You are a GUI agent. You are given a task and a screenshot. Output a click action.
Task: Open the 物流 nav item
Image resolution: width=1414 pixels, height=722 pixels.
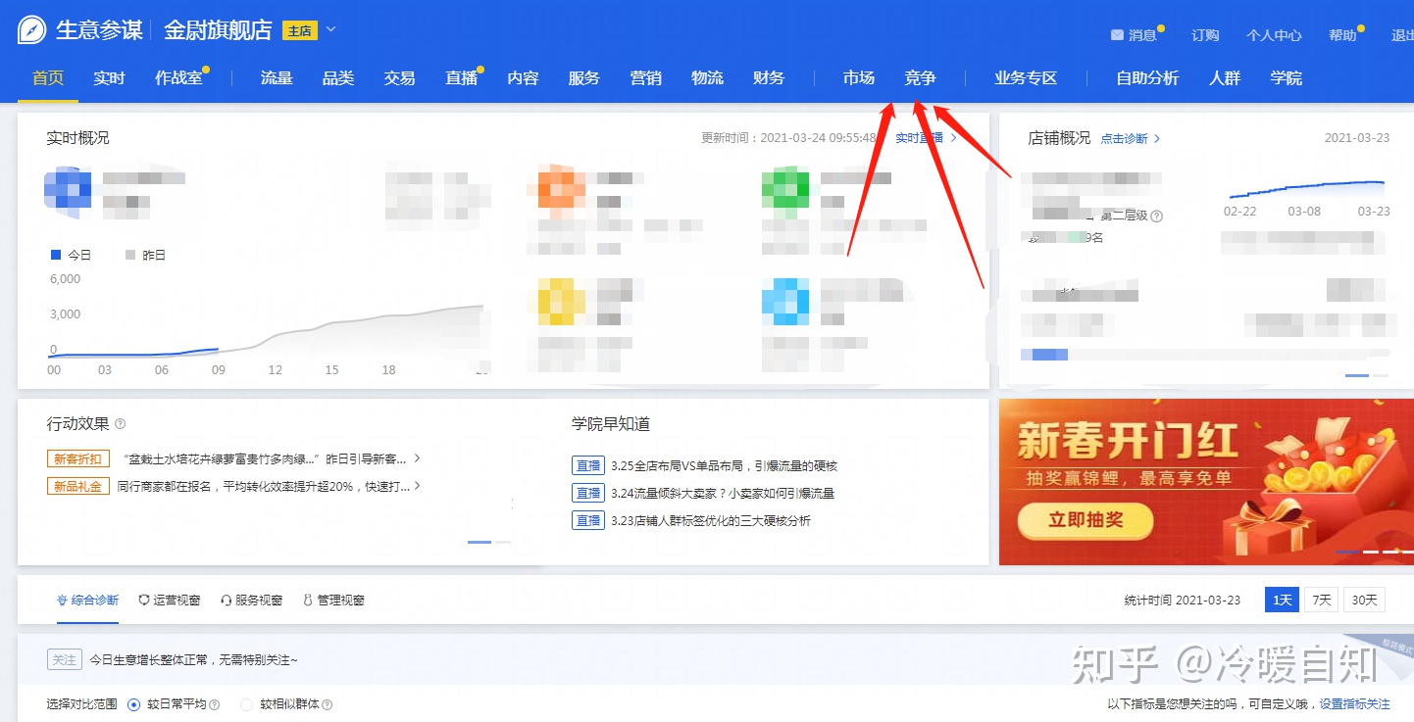[x=707, y=77]
